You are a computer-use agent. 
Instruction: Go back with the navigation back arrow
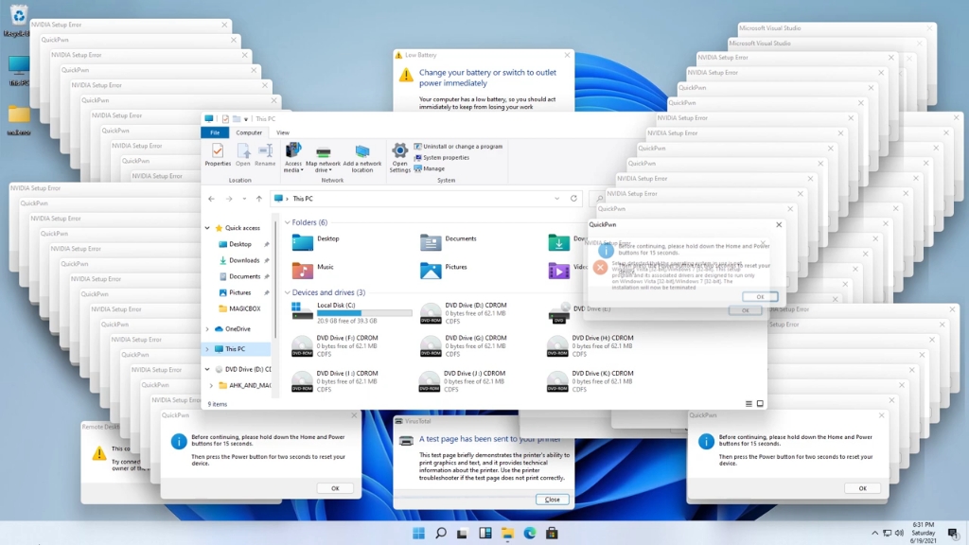pos(211,199)
